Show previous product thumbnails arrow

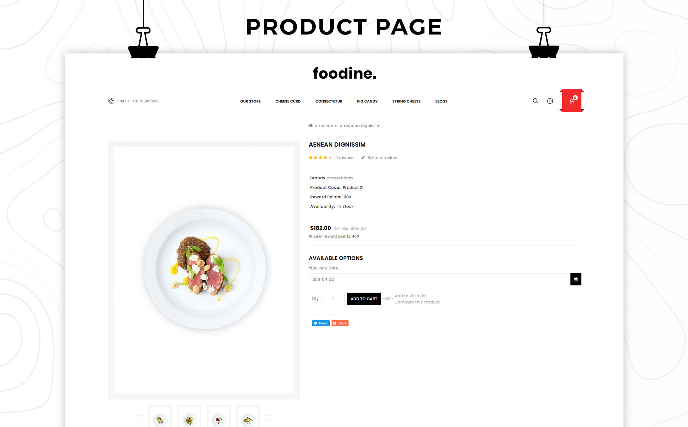click(x=140, y=418)
